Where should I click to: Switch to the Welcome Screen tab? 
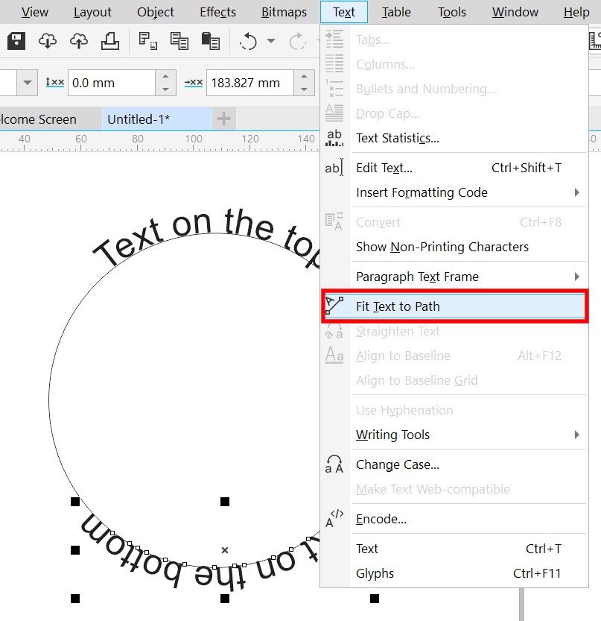[45, 119]
